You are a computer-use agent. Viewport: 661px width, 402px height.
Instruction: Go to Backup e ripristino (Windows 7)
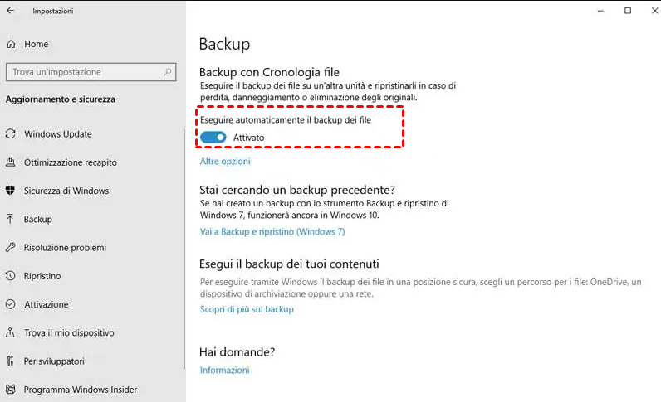272,232
